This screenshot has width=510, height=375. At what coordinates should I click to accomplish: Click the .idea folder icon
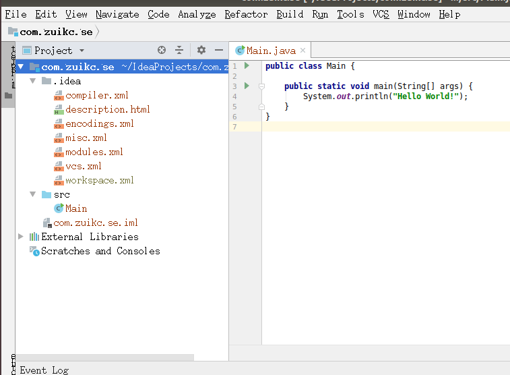pos(46,81)
